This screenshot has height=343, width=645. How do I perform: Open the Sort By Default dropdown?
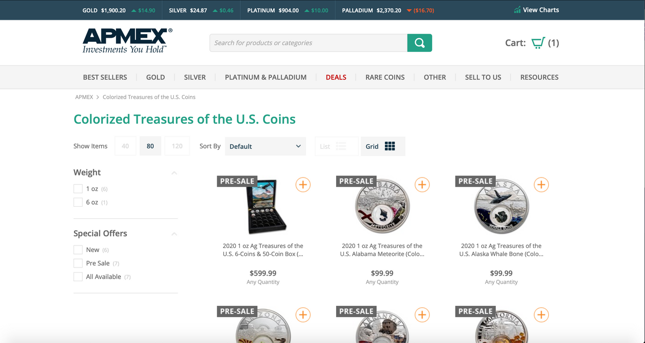pos(266,146)
